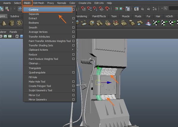Choose Separate from the Mesh menu

[50, 14]
